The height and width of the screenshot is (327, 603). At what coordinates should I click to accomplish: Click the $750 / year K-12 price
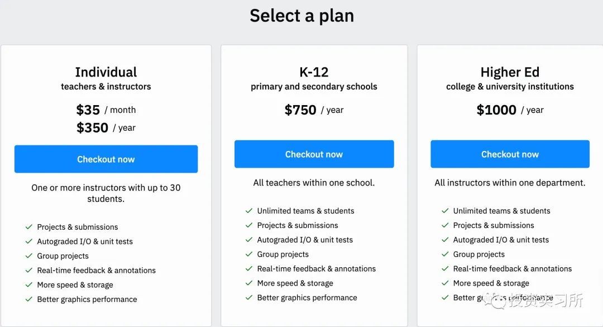314,110
